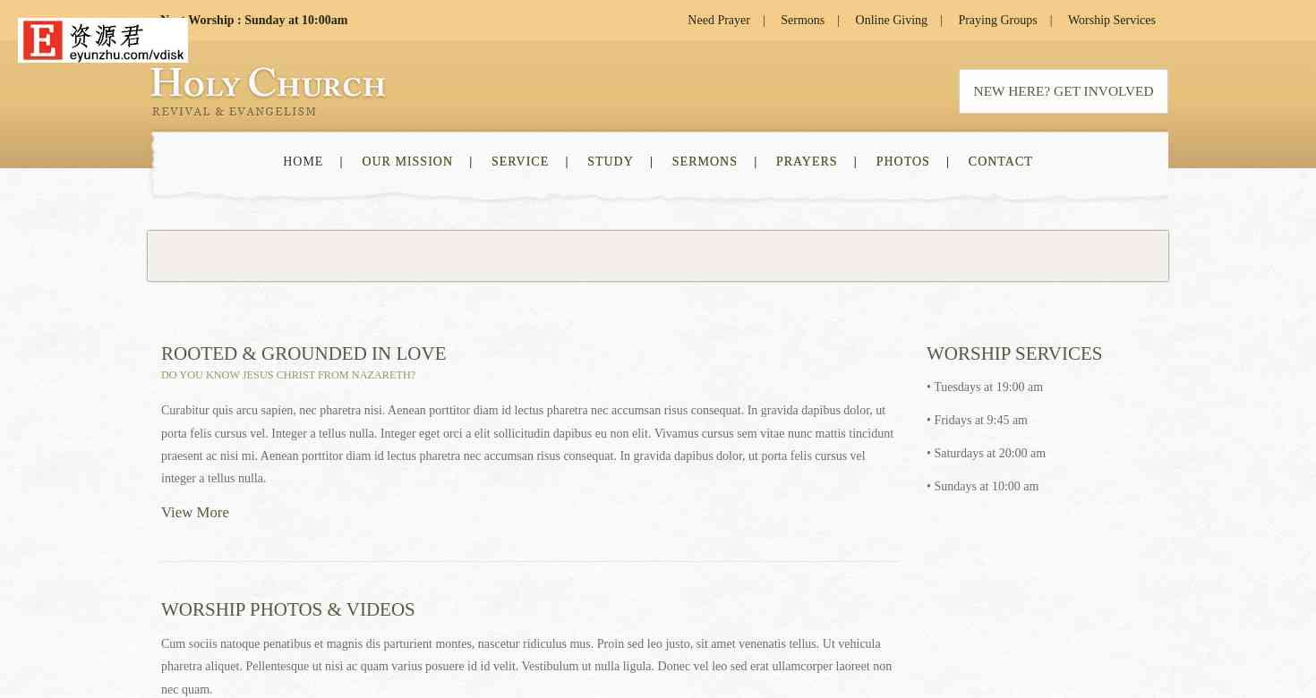The height and width of the screenshot is (698, 1316).
Task: Click Revival & Evangelism tagline
Action: point(235,112)
